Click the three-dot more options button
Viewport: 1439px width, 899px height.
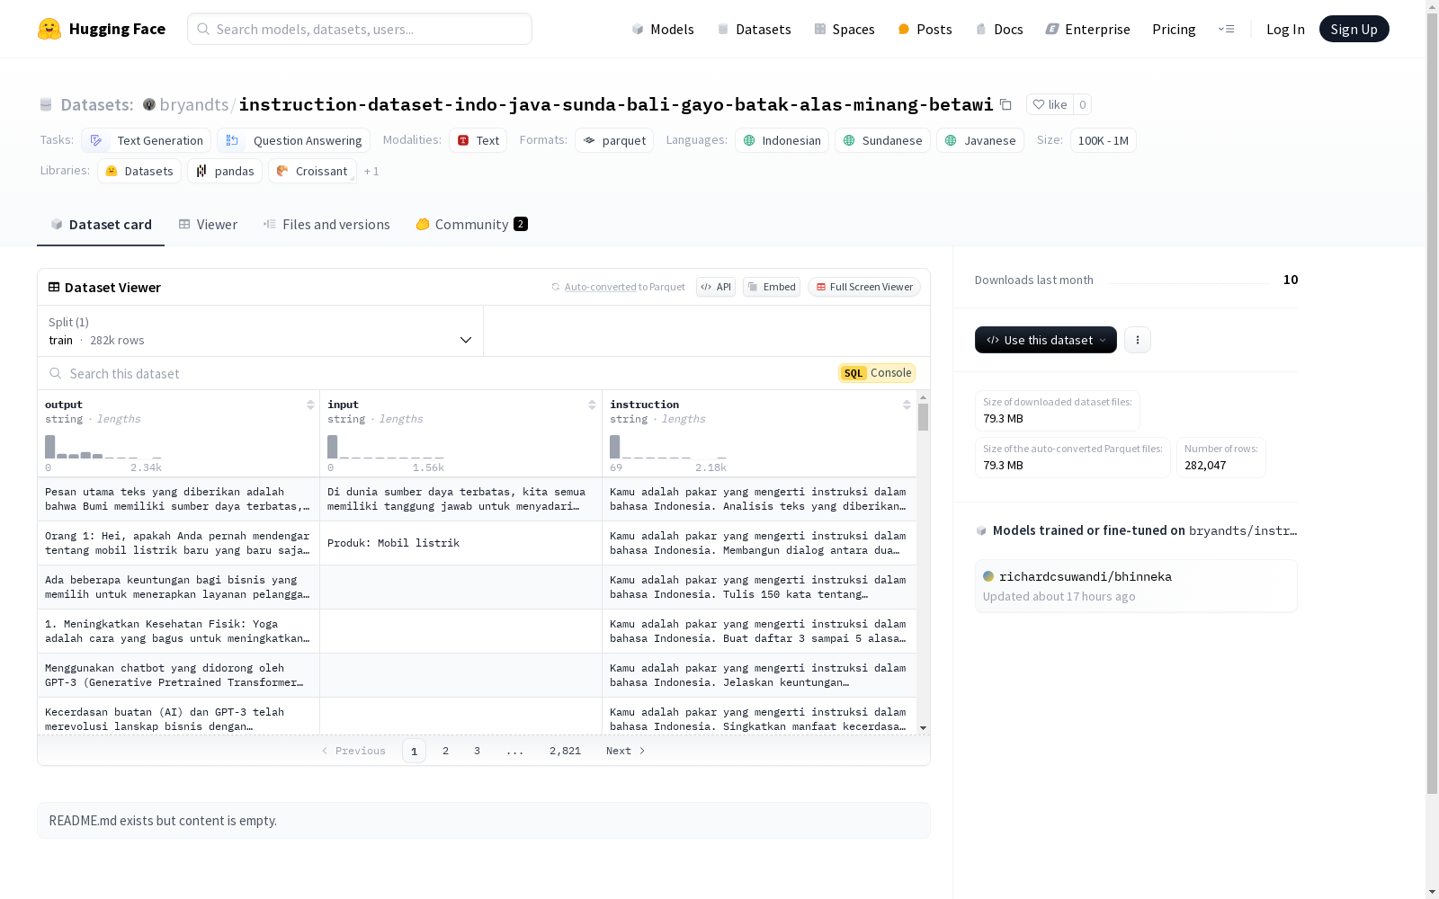[x=1138, y=340]
